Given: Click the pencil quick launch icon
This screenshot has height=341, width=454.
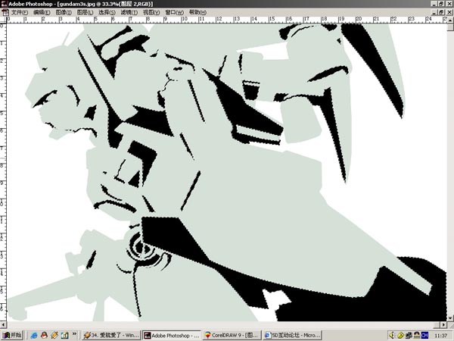Looking at the screenshot, I should (x=54, y=335).
